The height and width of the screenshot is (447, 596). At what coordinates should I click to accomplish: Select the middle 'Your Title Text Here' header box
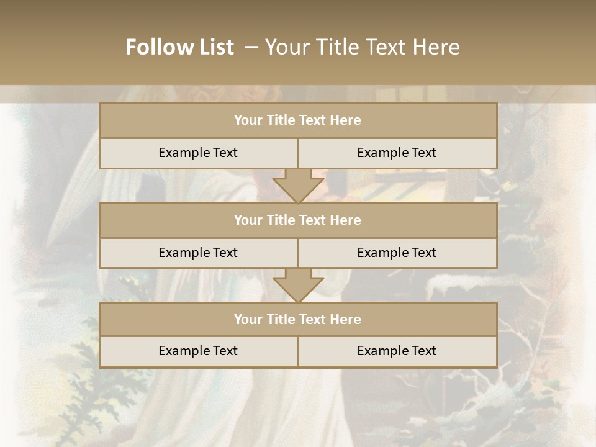pyautogui.click(x=298, y=220)
